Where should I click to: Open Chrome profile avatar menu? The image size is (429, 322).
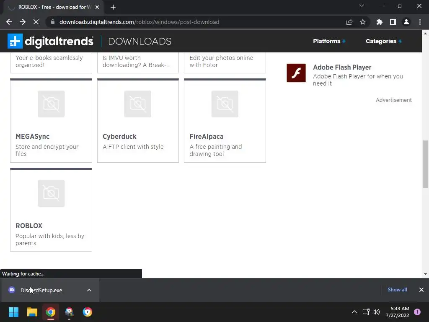coord(406,22)
